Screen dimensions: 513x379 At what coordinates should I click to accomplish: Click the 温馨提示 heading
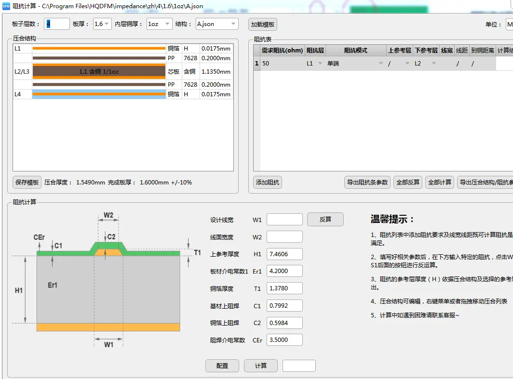(392, 219)
